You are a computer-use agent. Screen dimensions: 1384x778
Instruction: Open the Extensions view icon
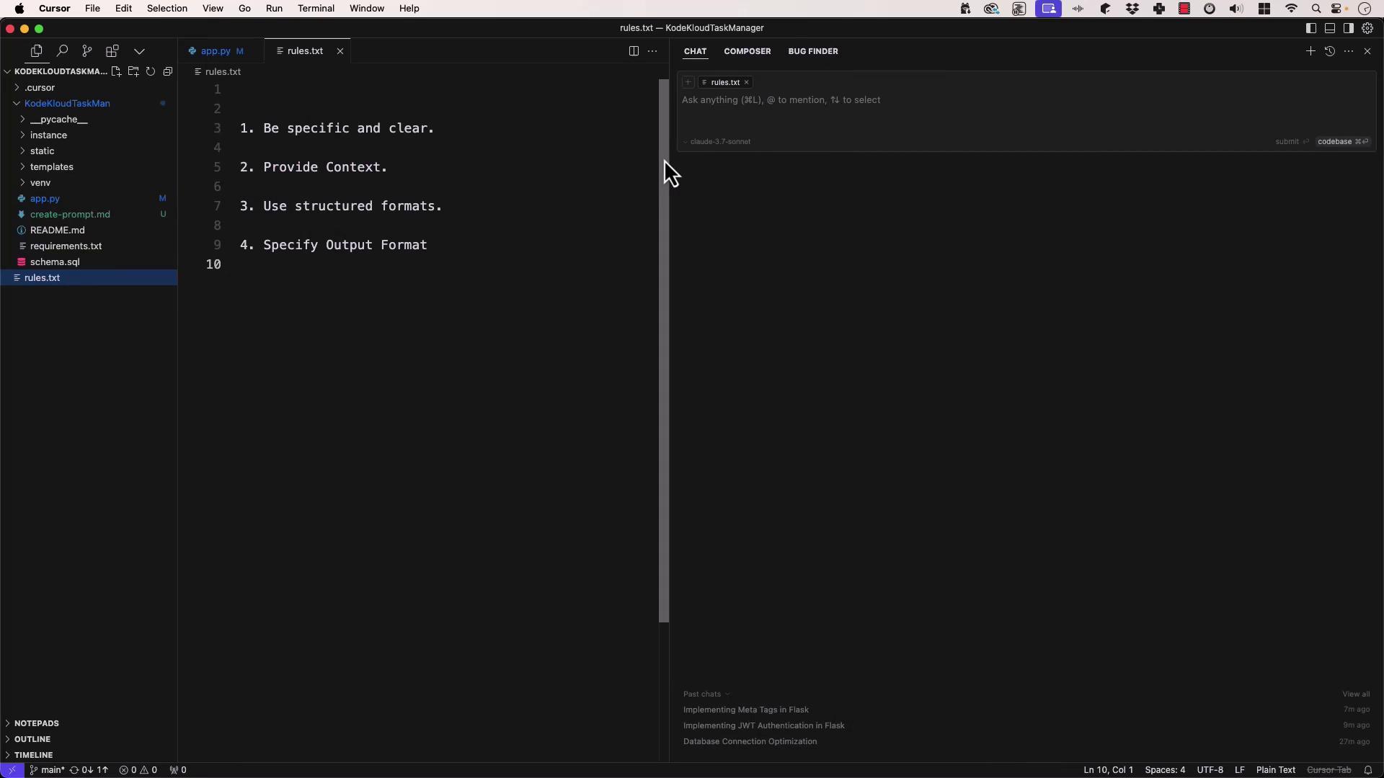112,51
